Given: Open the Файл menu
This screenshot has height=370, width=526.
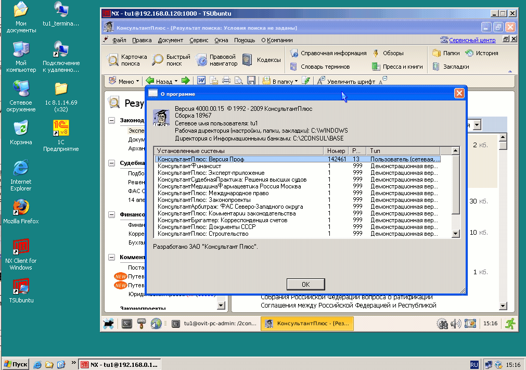Looking at the screenshot, I should click(x=119, y=40).
